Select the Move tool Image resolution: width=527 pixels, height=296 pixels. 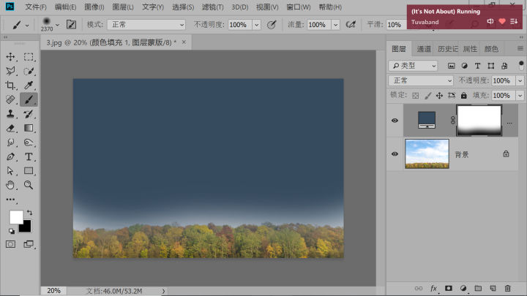(11, 57)
